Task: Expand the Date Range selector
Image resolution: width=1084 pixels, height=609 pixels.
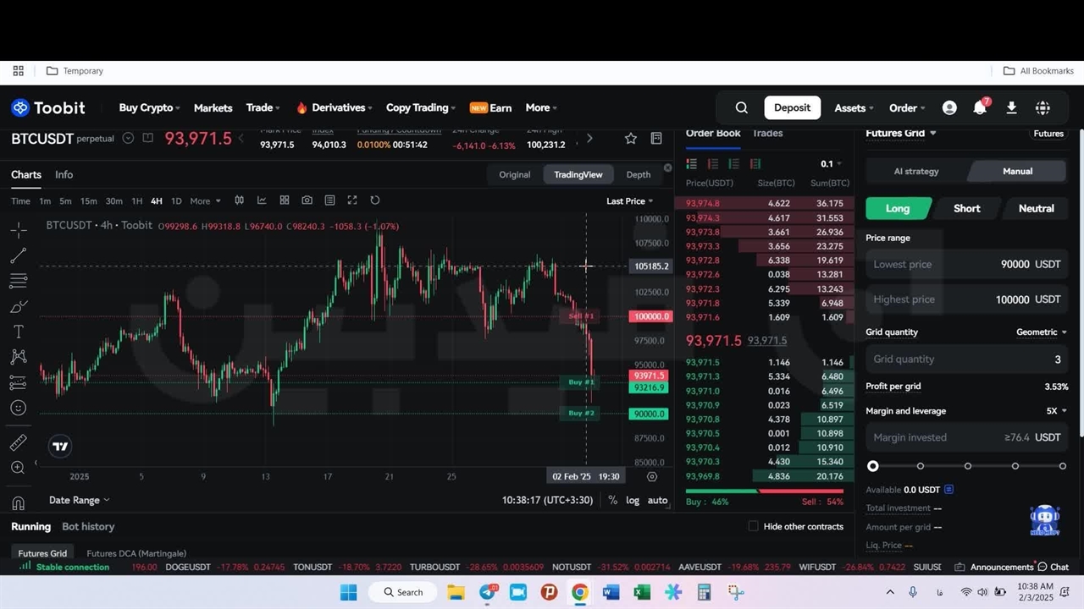Action: click(x=79, y=500)
